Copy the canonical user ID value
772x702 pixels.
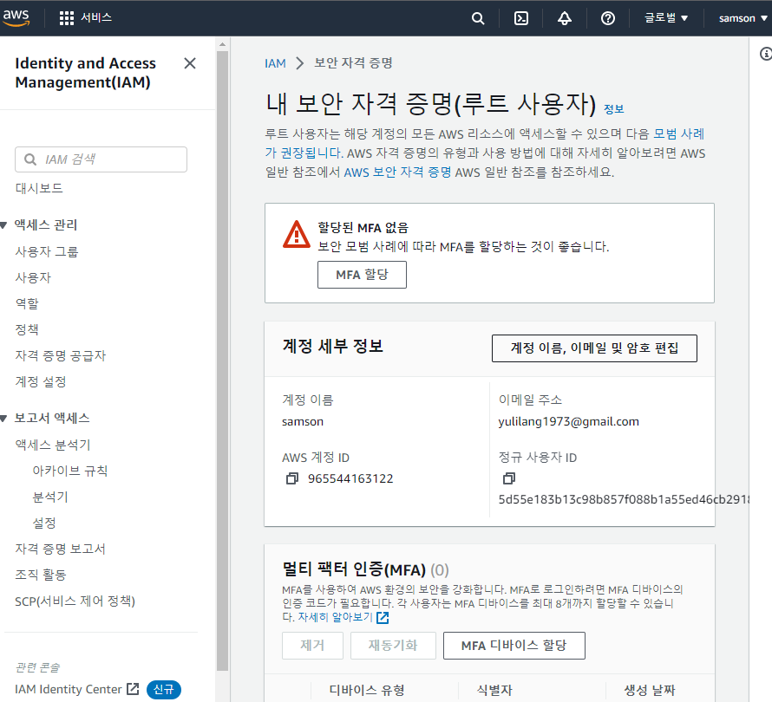coord(508,478)
